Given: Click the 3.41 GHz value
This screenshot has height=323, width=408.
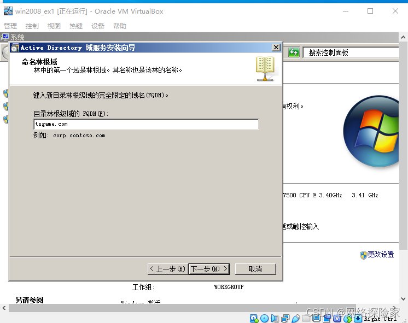Looking at the screenshot, I should pyautogui.click(x=365, y=195).
